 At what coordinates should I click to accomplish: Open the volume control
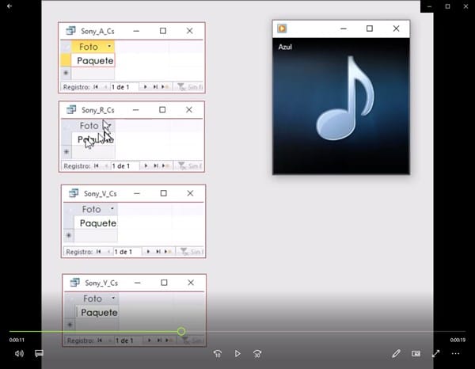tap(19, 353)
